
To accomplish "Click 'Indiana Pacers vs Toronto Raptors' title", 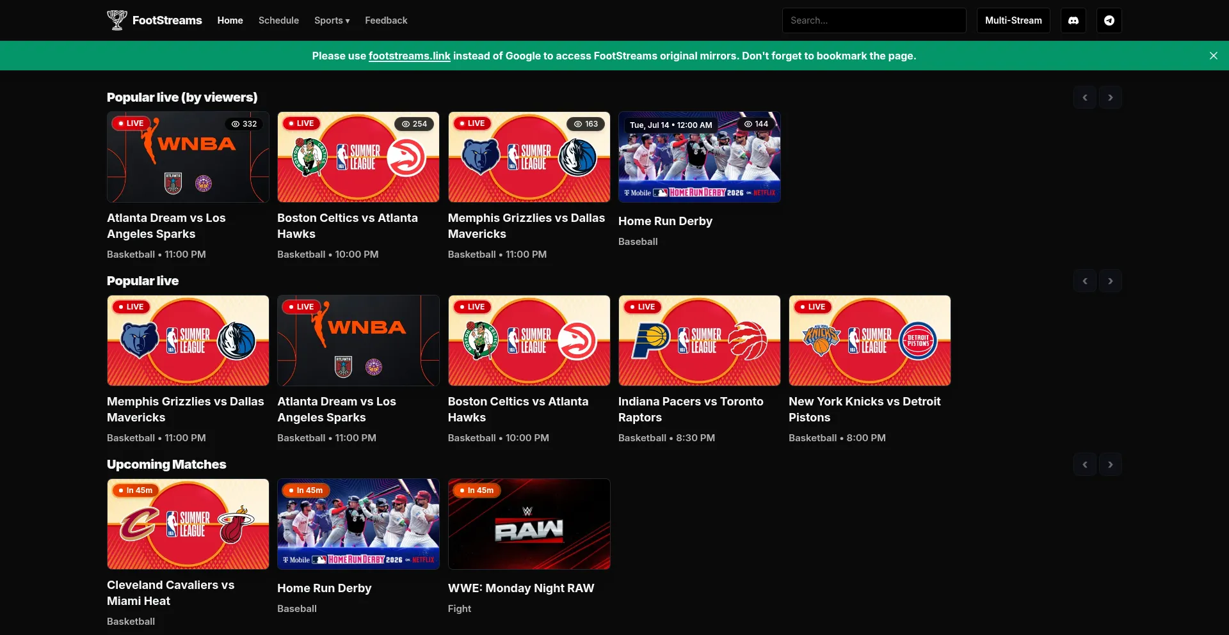I will click(x=691, y=410).
